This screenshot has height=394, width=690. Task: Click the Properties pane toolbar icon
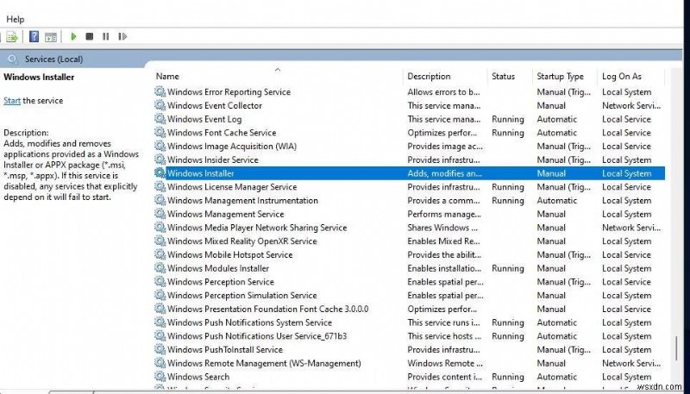click(x=51, y=37)
